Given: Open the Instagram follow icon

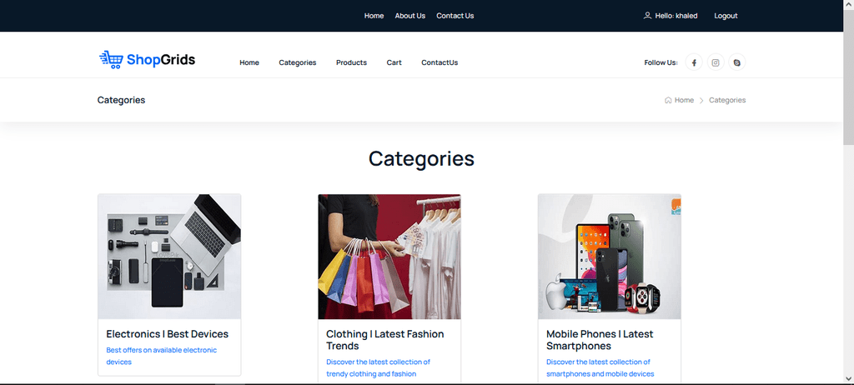Looking at the screenshot, I should pyautogui.click(x=716, y=62).
